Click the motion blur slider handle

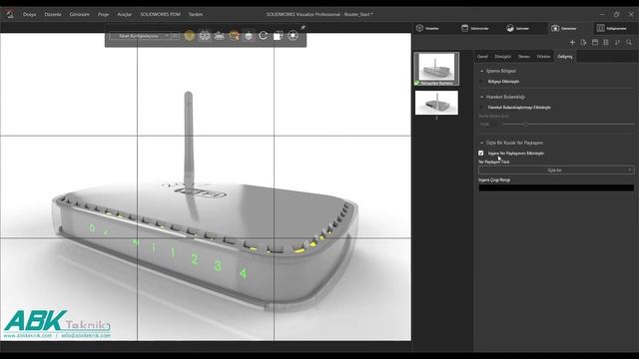click(x=526, y=124)
